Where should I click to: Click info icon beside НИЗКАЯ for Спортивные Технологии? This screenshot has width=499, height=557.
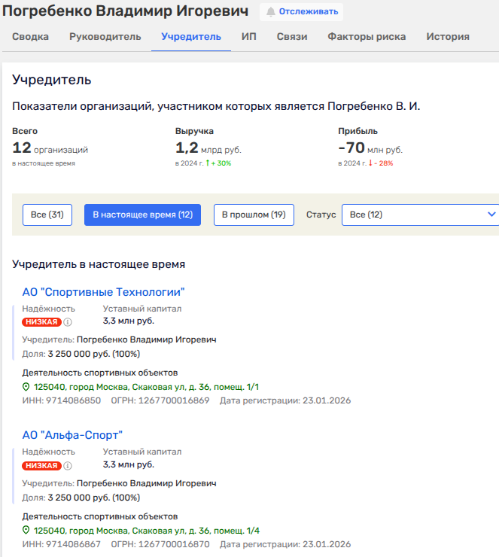(x=68, y=322)
